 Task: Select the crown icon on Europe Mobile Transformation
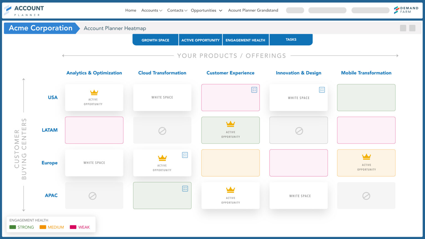tap(366, 157)
